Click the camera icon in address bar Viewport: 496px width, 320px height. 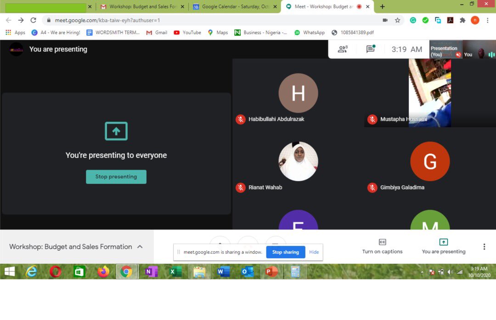coord(385,20)
